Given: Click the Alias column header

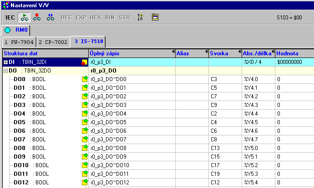Looking at the screenshot, I should click(x=192, y=53).
